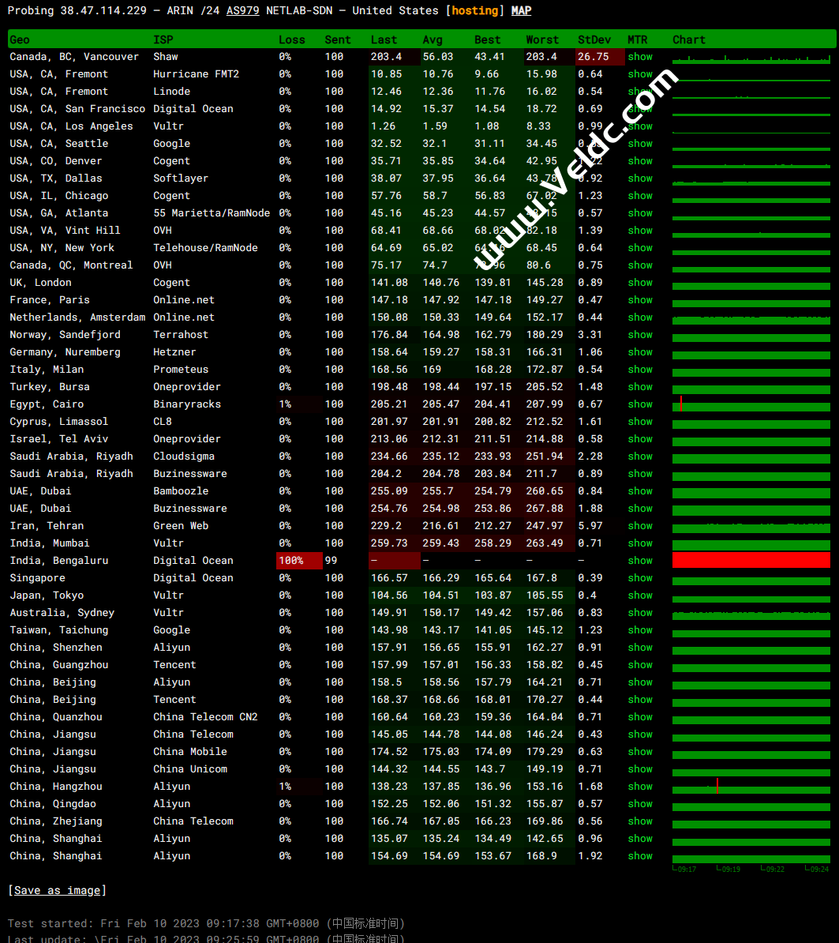Open the AS979 network link
The height and width of the screenshot is (943, 839).
coord(242,11)
